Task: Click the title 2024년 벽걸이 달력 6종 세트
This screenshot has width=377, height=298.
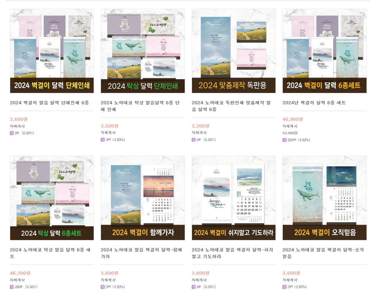Action: [314, 103]
